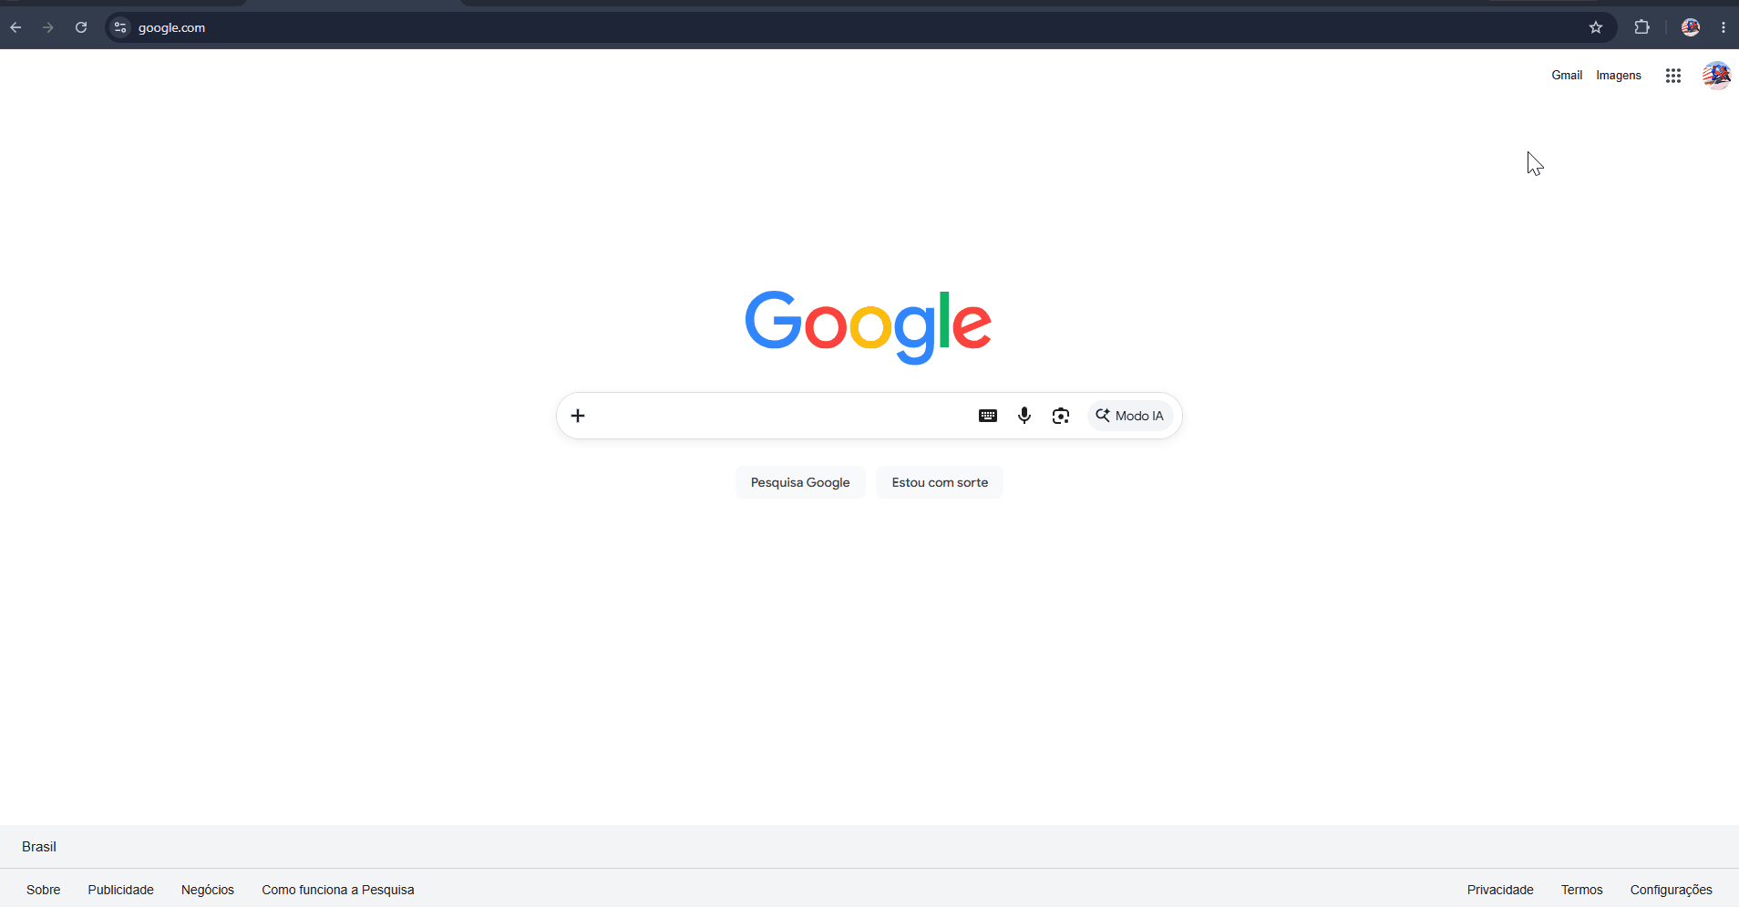Click the plus icon in the search box
Viewport: 1739px width, 907px height.
click(x=578, y=416)
